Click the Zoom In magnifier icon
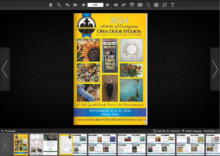 [x=59, y=5]
